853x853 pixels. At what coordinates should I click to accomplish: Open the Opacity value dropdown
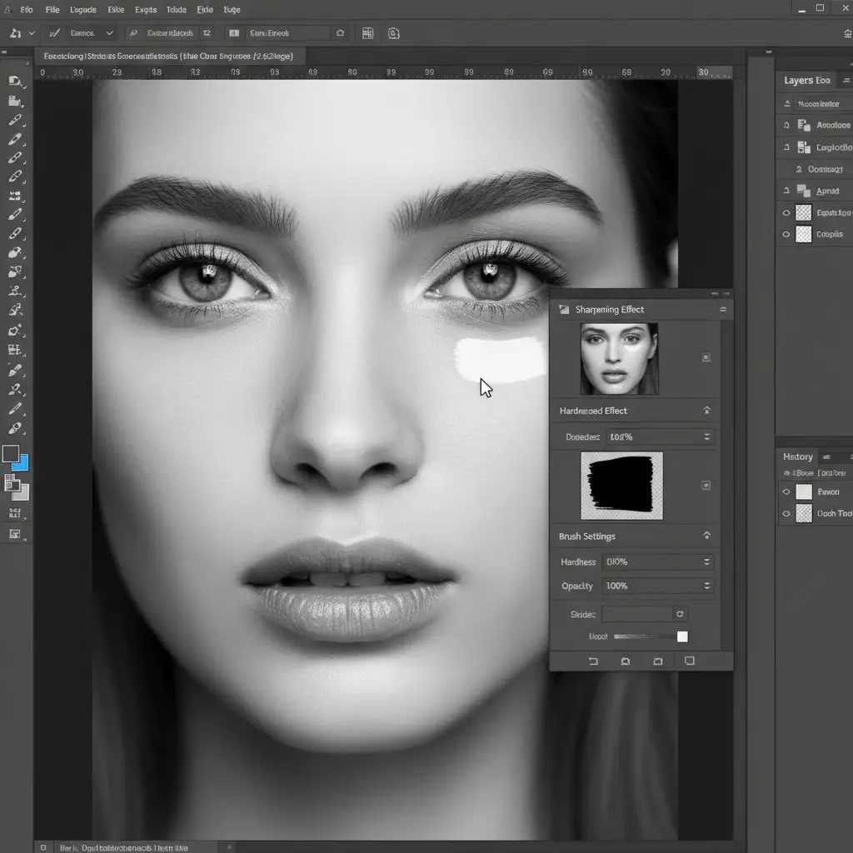pyautogui.click(x=706, y=586)
